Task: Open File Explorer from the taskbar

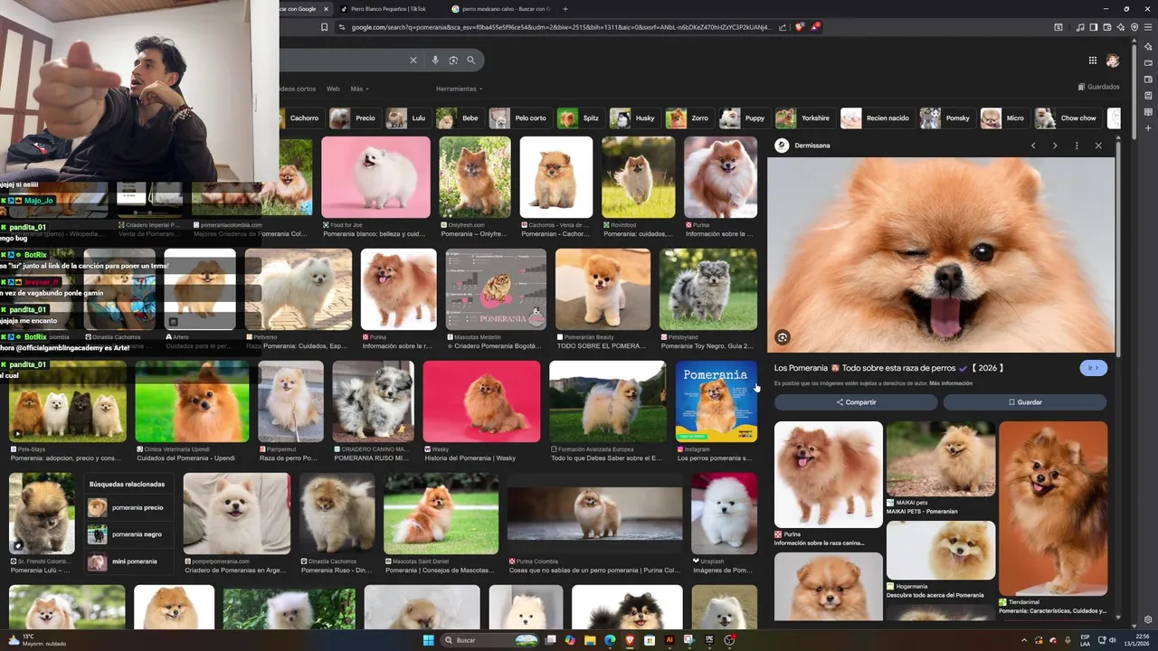Action: click(x=590, y=640)
